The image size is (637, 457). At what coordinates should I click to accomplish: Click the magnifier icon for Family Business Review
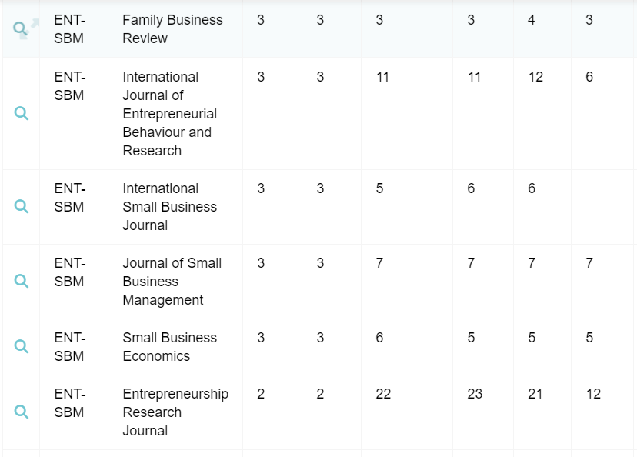21,29
